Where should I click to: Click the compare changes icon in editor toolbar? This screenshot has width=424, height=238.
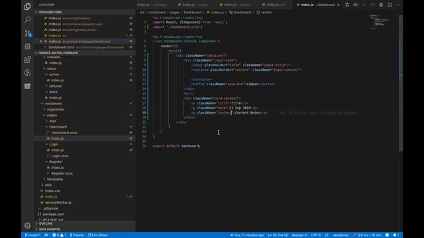click(x=347, y=5)
